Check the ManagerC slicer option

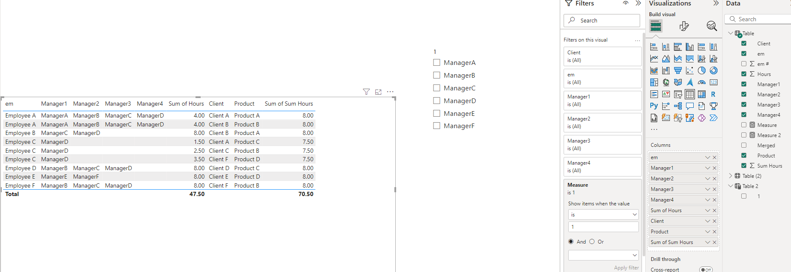[437, 88]
